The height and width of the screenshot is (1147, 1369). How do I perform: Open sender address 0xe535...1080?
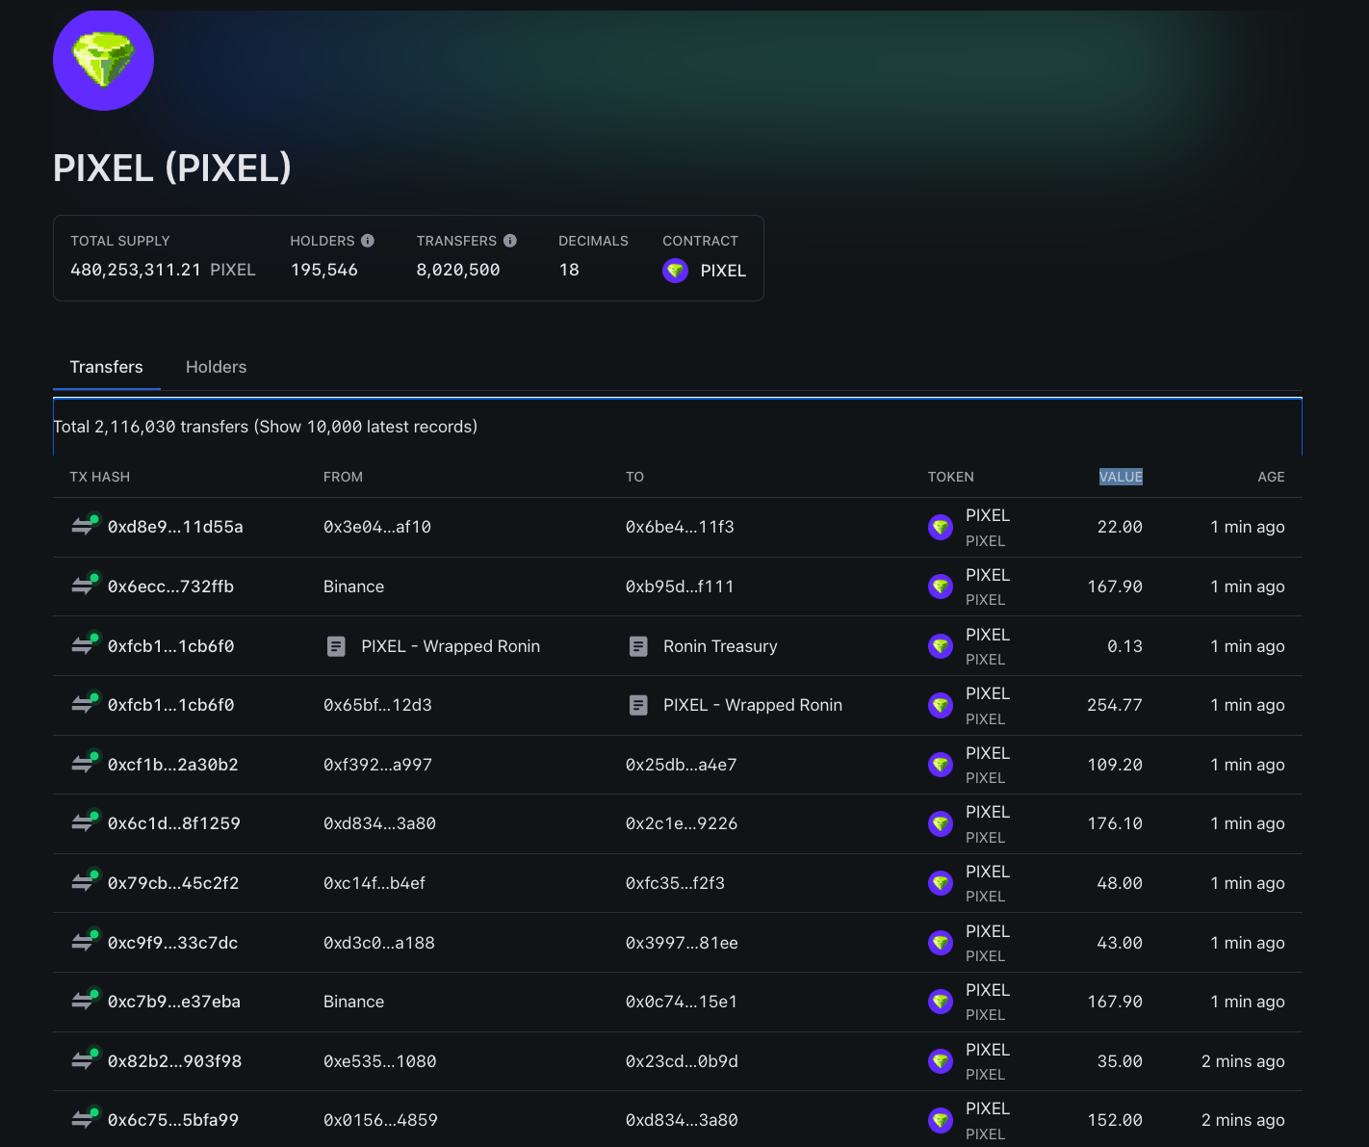coord(380,1061)
